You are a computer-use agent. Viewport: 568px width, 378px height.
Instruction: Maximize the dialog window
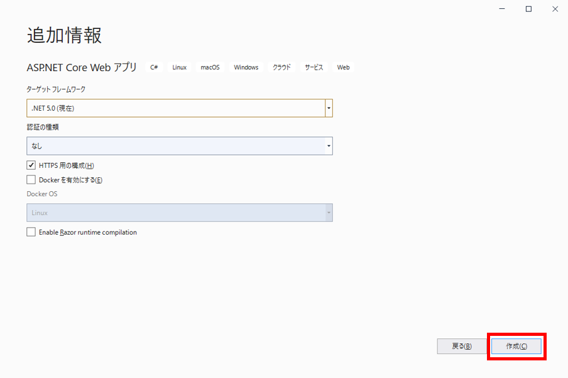tap(528, 9)
